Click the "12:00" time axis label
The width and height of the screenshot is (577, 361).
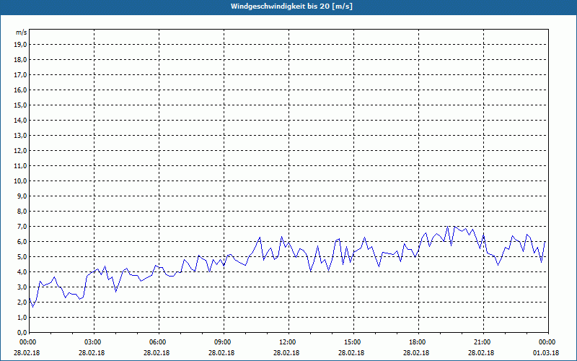(287, 342)
